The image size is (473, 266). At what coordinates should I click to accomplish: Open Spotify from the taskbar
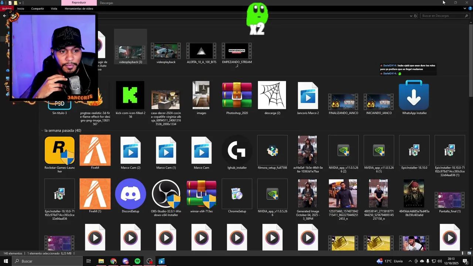(x=137, y=261)
